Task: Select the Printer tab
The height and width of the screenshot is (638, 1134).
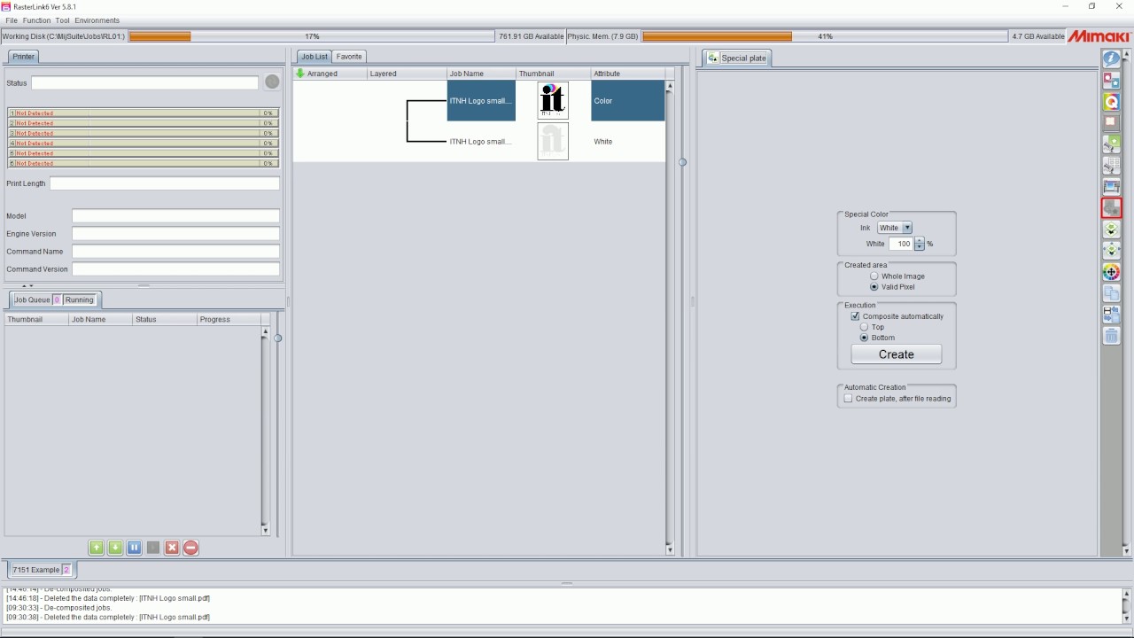Action: click(x=24, y=57)
